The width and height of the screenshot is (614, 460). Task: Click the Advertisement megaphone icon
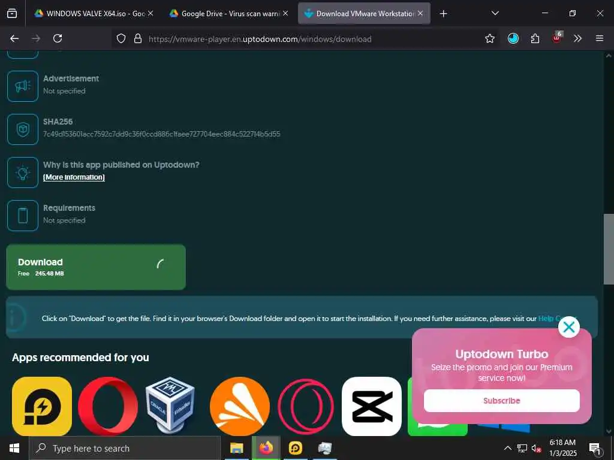[23, 86]
